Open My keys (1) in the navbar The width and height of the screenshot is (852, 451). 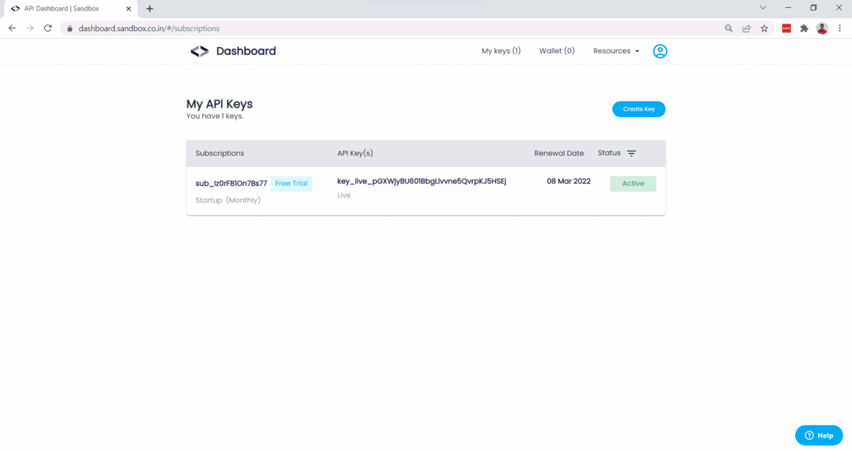501,51
